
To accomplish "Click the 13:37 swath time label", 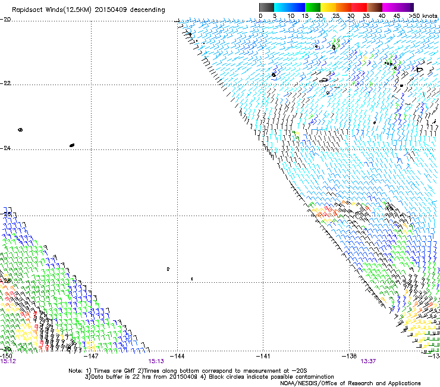I will click(368, 361).
